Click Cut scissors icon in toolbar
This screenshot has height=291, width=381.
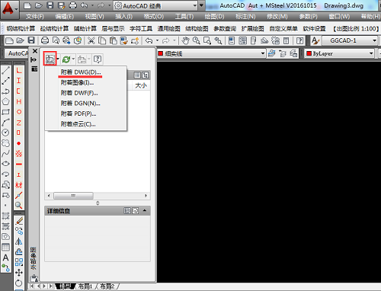pyautogui.click(x=91, y=40)
